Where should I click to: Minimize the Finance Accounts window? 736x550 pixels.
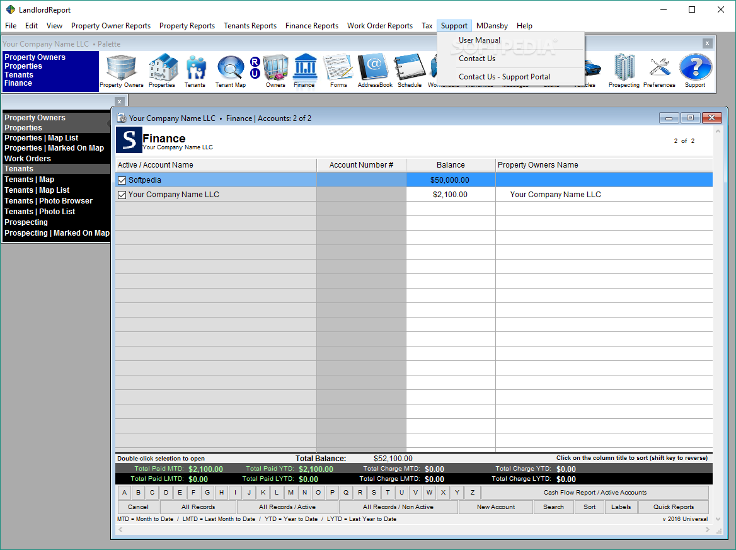[669, 118]
